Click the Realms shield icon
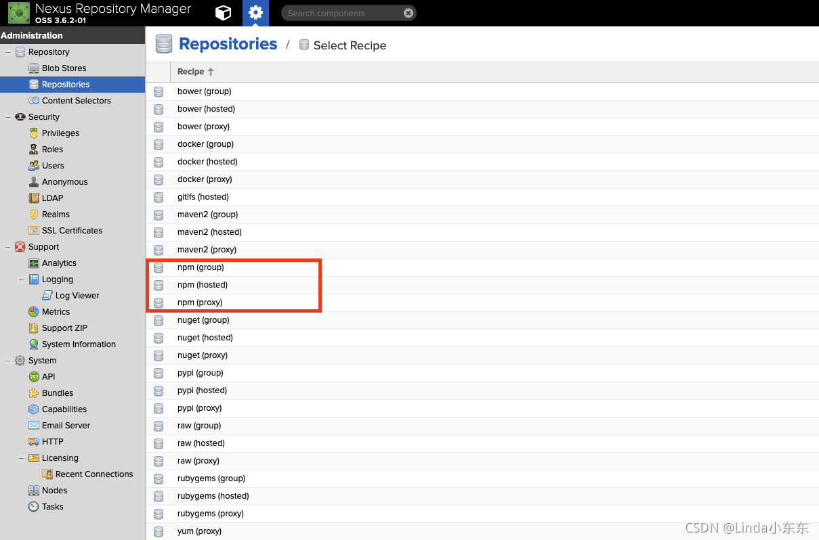Viewport: 819px width, 540px height. click(34, 215)
